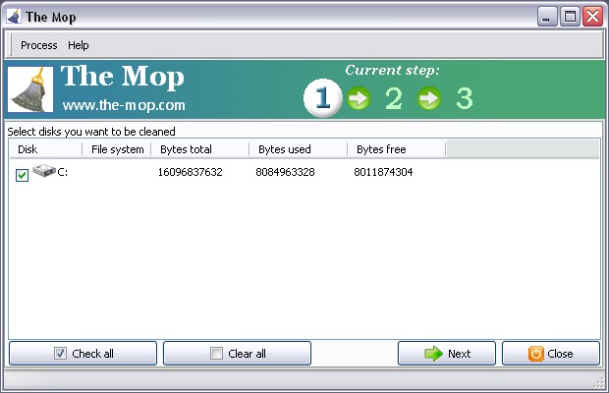Proceed with the Next button
This screenshot has width=609, height=393.
coord(447,354)
